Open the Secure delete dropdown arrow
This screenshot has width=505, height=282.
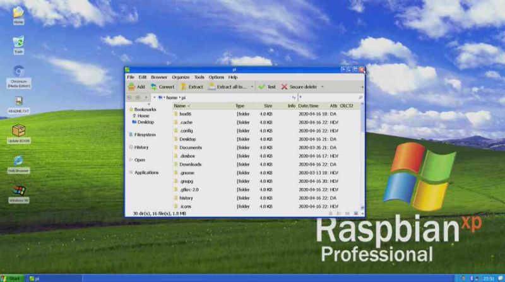(x=322, y=87)
